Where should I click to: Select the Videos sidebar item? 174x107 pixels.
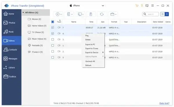coord(11,40)
